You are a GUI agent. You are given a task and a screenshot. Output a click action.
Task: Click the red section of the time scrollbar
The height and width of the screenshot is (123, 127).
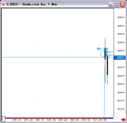click(x=54, y=118)
